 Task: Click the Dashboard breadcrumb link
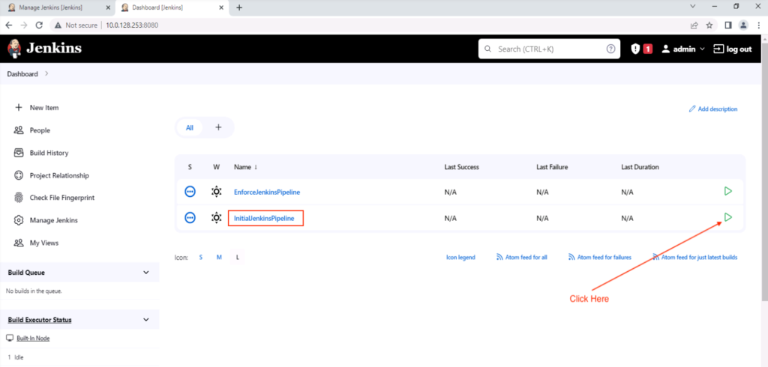(x=22, y=74)
